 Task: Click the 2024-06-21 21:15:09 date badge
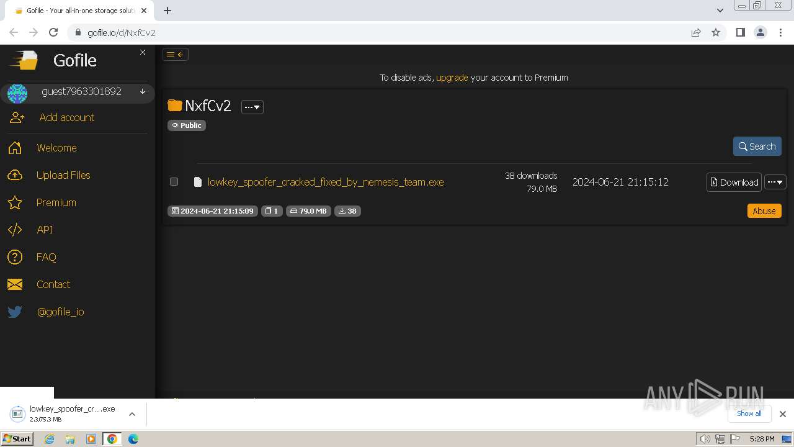[213, 211]
